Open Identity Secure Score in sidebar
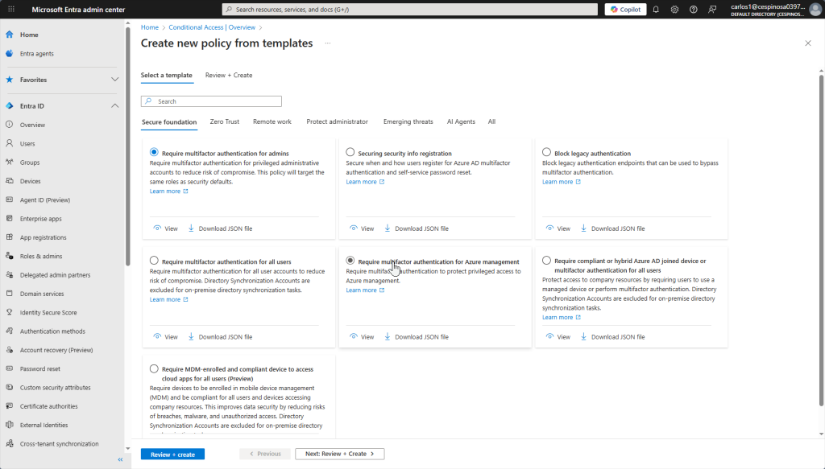Screen dimensions: 825x469 pyautogui.click(x=48, y=312)
